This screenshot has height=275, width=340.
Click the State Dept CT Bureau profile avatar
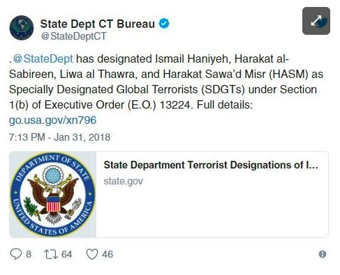(x=22, y=28)
